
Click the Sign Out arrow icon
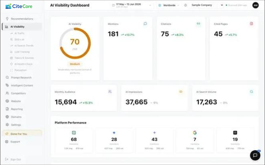7,159
